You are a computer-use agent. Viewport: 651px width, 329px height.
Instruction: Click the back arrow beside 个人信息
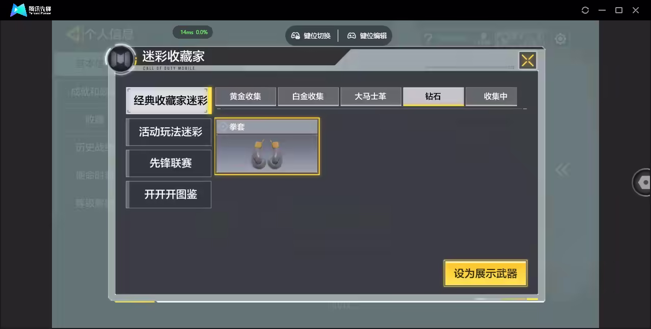73,35
